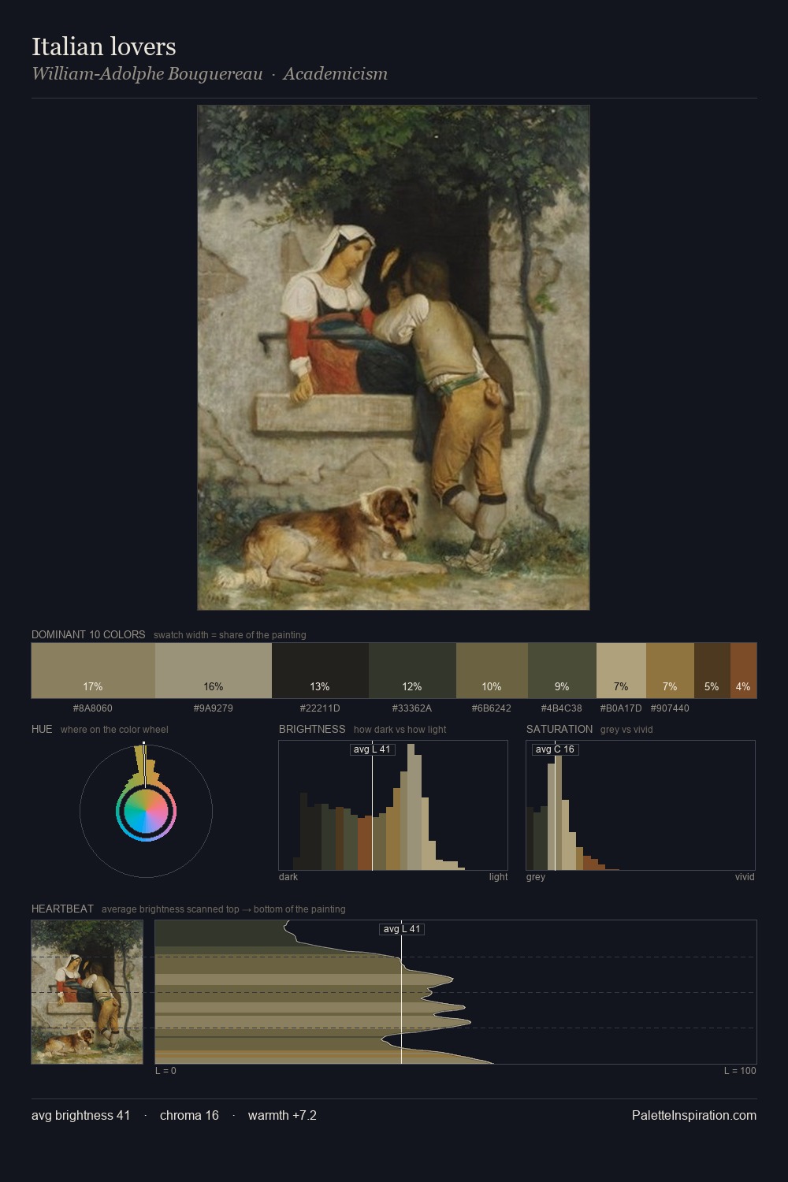Click the 'HEARTBEAT' section heading

(62, 909)
